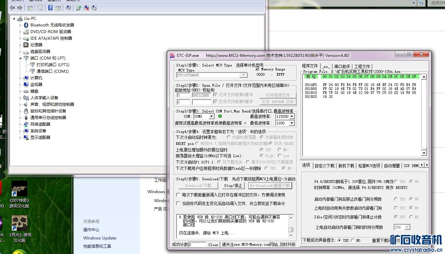This screenshot has height=254, width=445.
Task: Enable reload buffer file before each download checkbox
Action: (179, 195)
